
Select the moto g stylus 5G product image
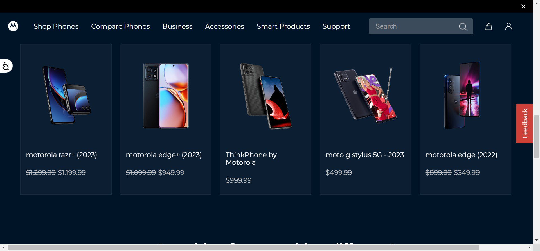[x=365, y=96]
